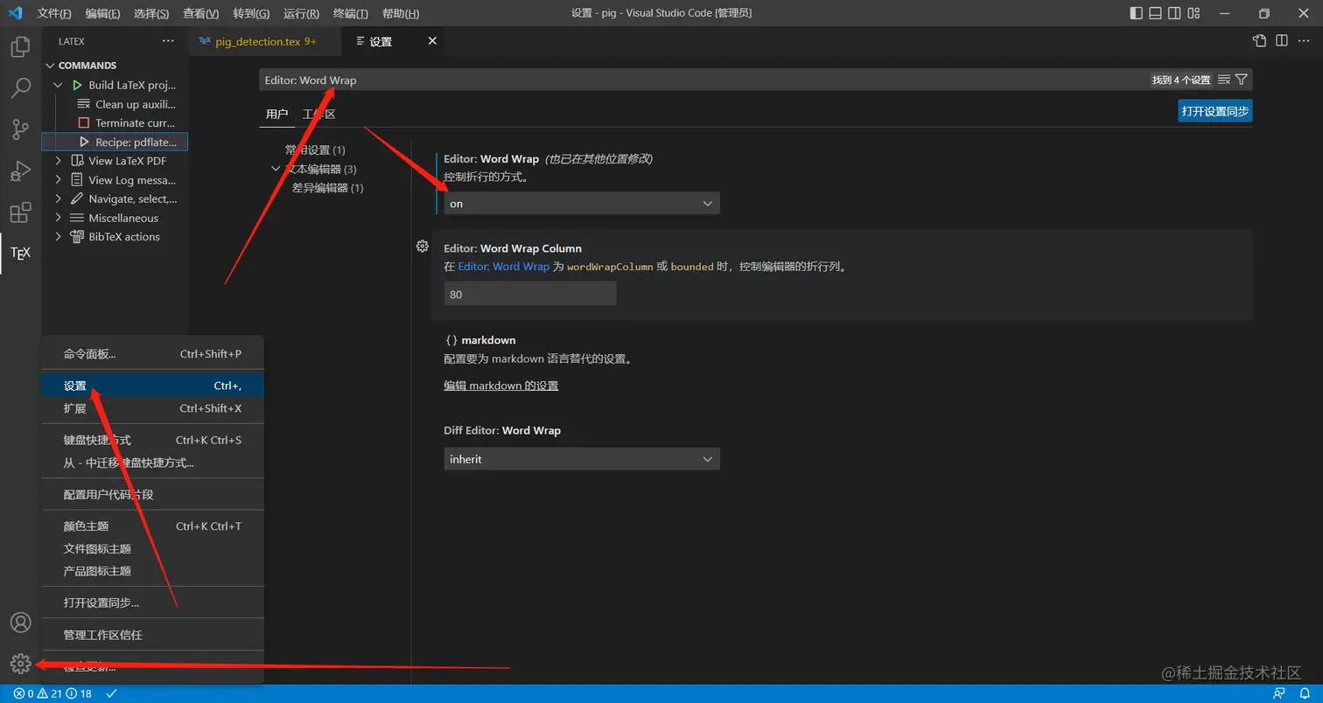Screen dimensions: 1323x703
Task: Choose 文件图标主题 from the menu
Action: (152, 549)
